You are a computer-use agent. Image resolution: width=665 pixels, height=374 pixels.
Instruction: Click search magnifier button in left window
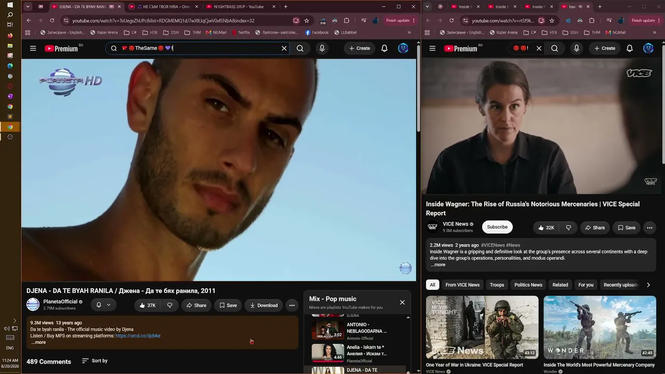click(300, 48)
